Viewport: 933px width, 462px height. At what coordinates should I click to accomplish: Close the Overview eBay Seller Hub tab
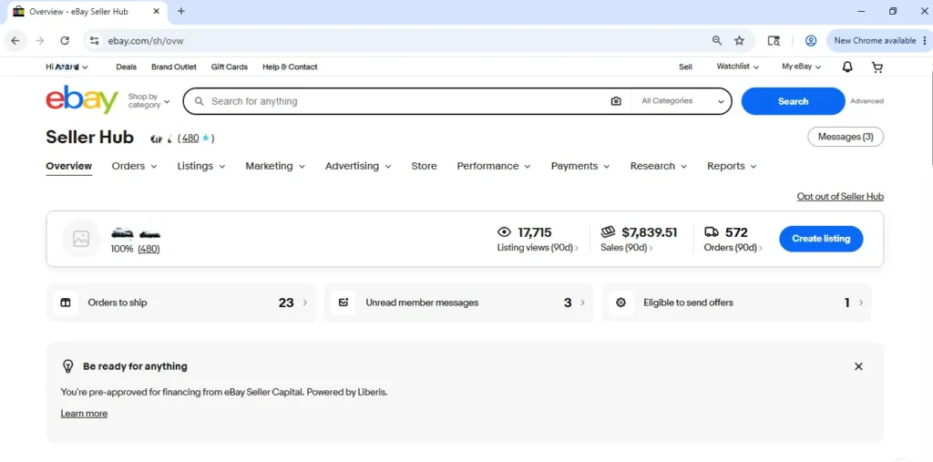coord(156,11)
